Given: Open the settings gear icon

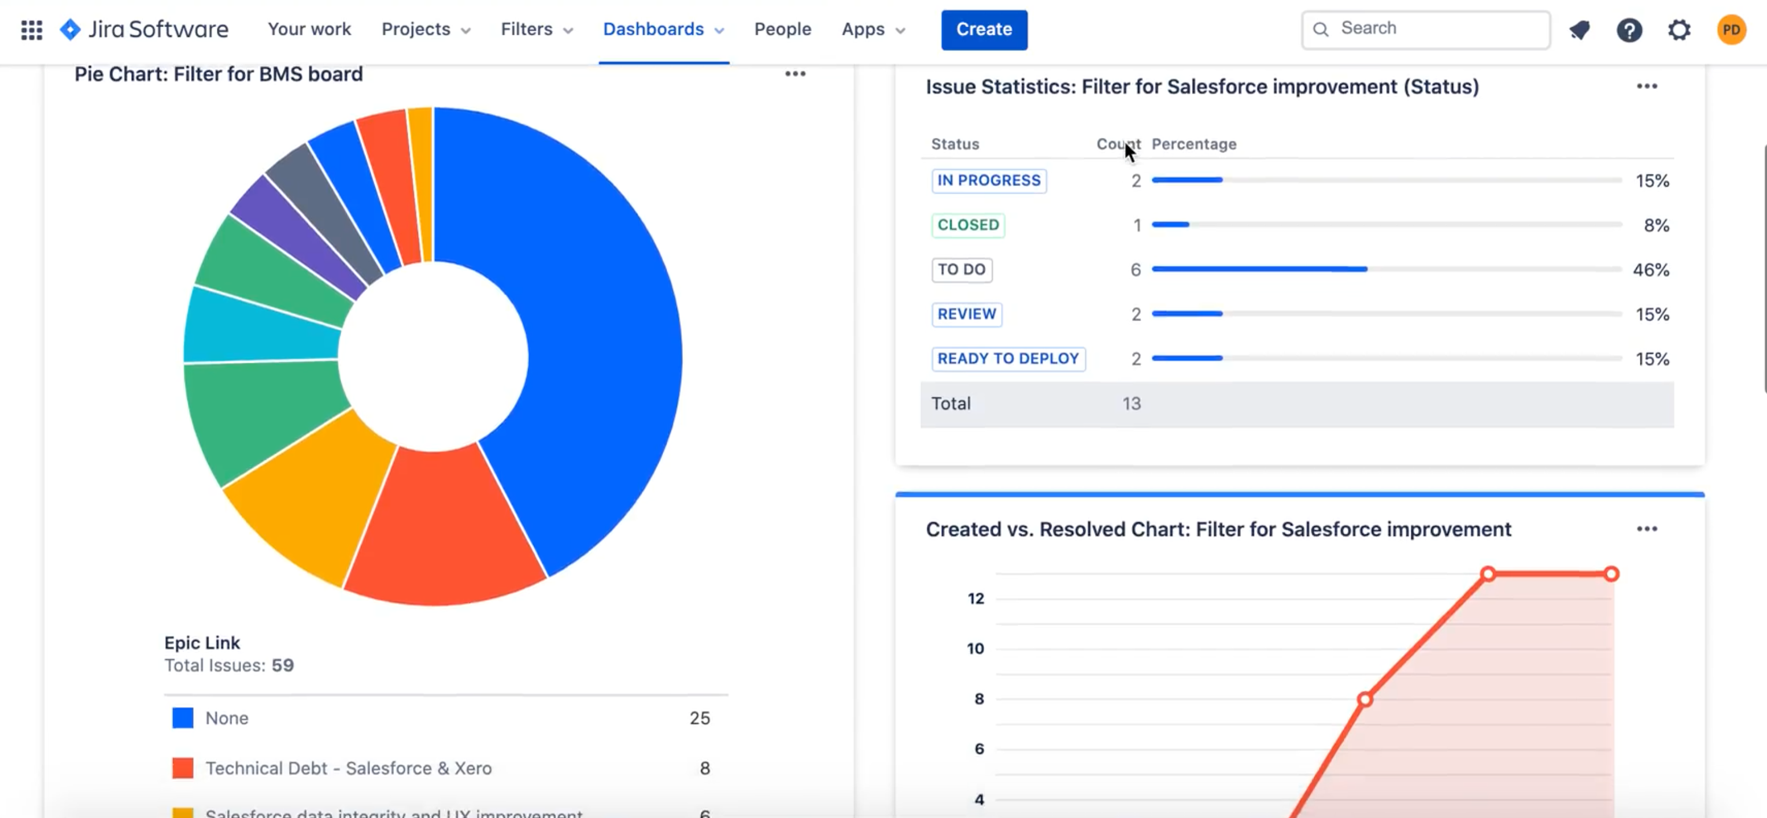Looking at the screenshot, I should click(x=1679, y=29).
